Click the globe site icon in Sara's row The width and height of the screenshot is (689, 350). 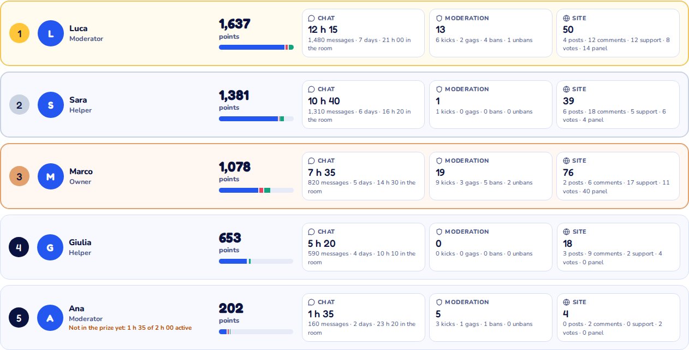pos(566,89)
